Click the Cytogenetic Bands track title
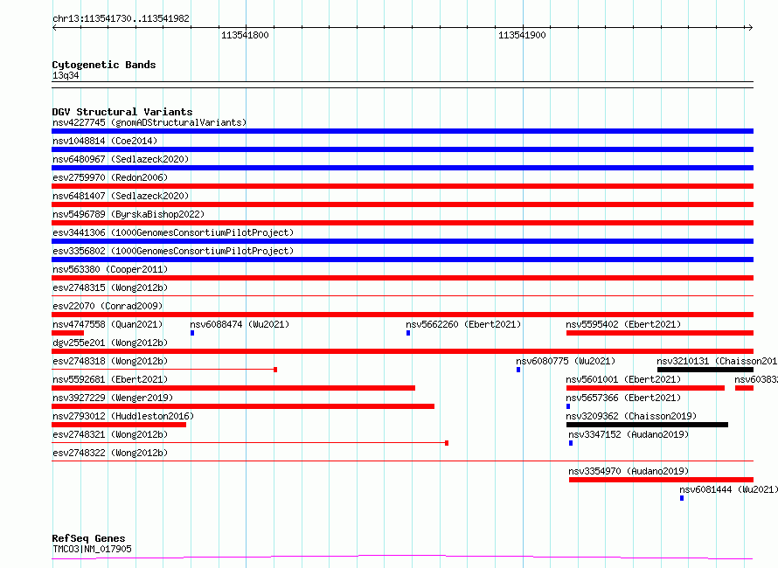Viewport: 778px width, 568px height. click(x=104, y=65)
